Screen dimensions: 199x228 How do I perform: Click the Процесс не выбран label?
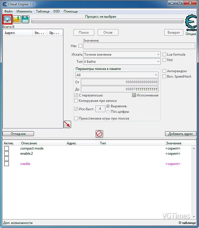(100, 17)
